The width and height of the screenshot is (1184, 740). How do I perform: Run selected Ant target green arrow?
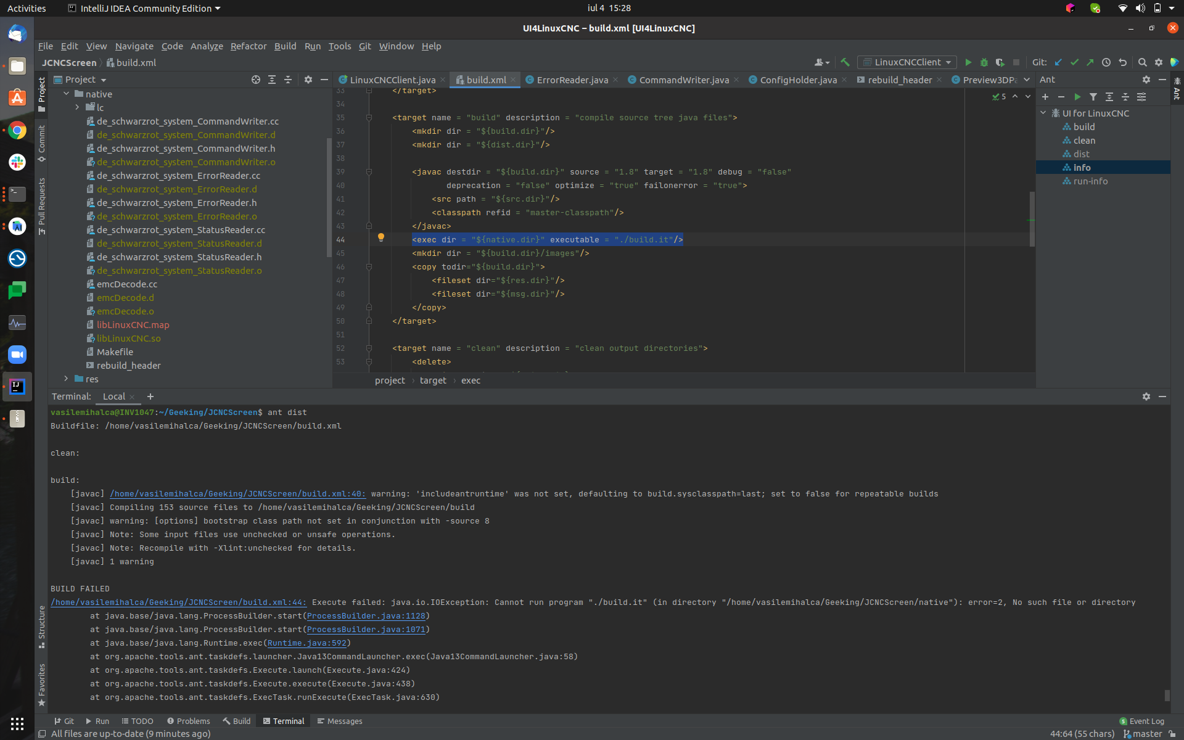pos(1077,97)
